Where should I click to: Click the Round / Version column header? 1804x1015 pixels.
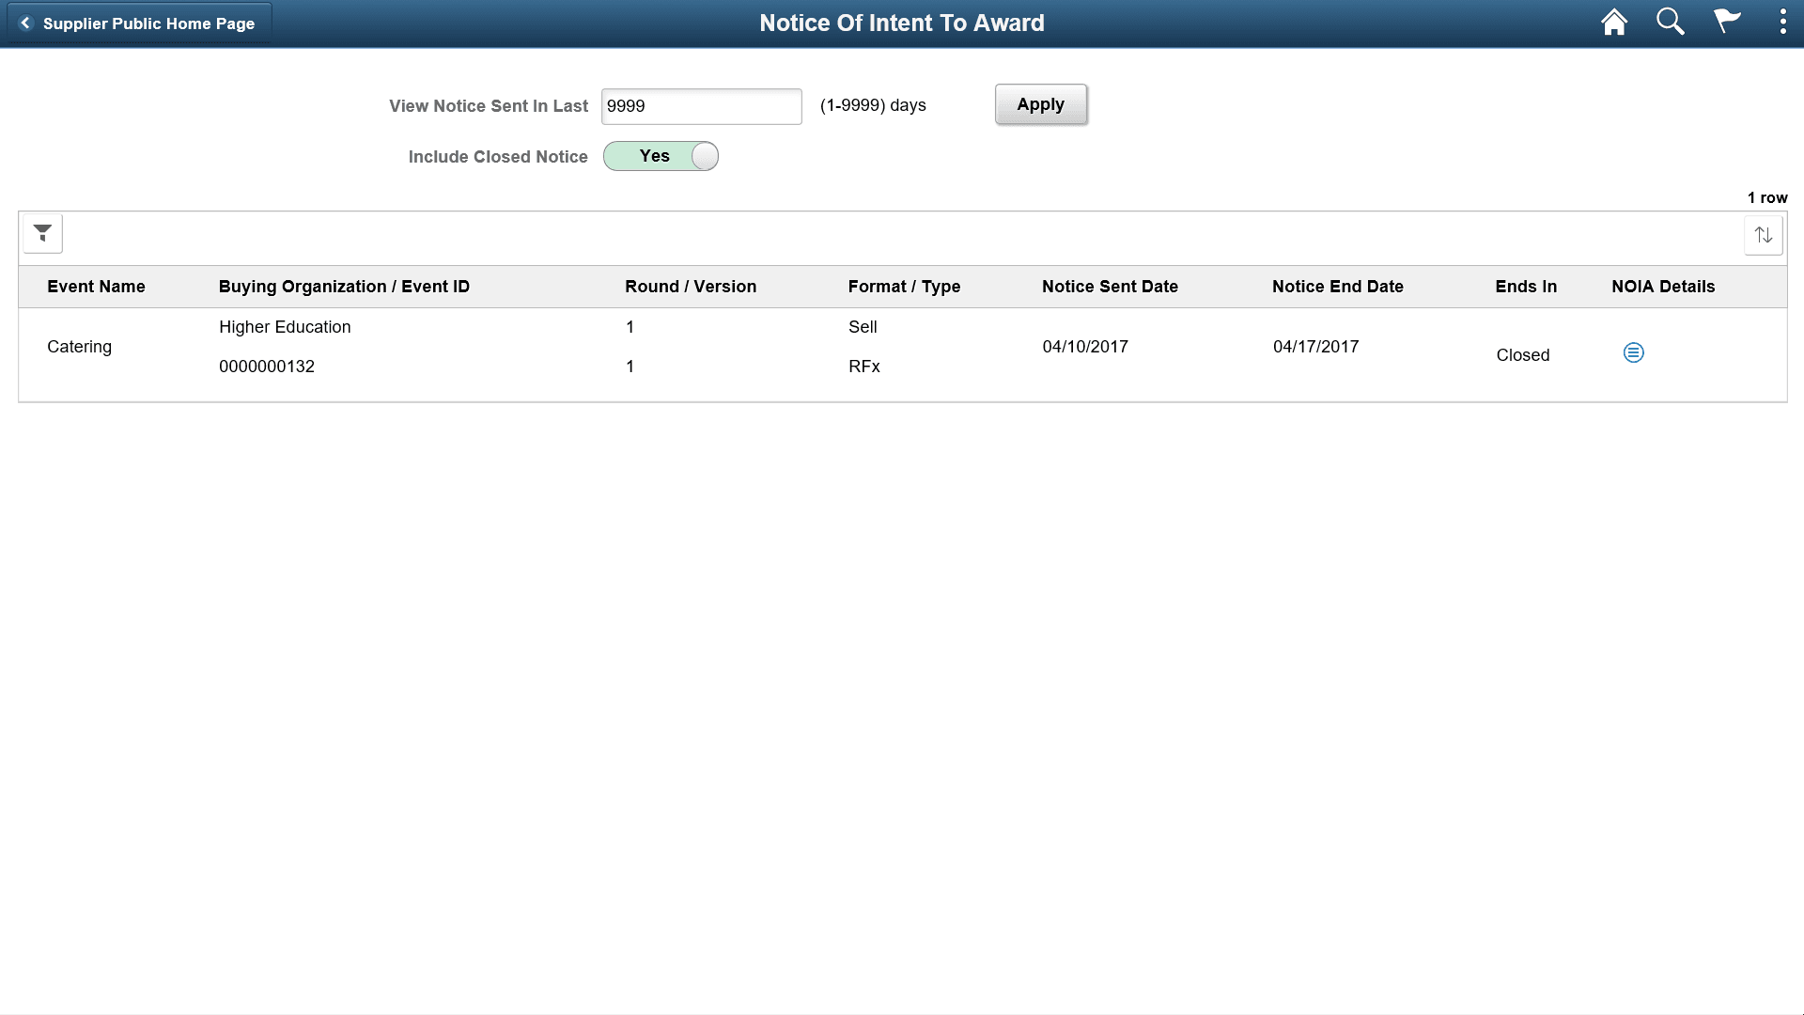pos(690,287)
